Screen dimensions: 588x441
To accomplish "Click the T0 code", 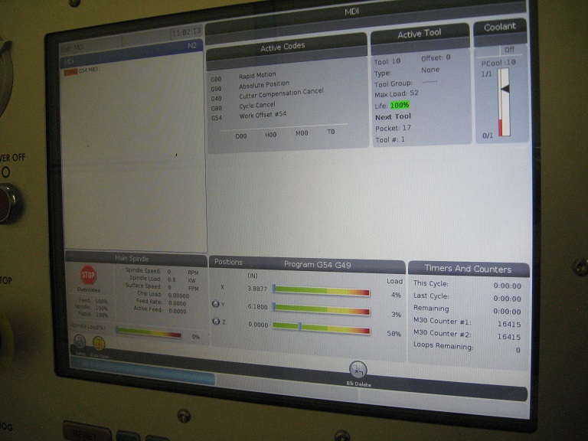I will click(331, 132).
